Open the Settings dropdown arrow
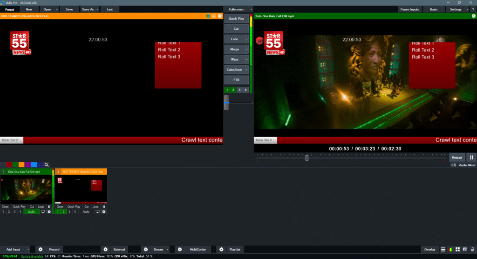 467,9
